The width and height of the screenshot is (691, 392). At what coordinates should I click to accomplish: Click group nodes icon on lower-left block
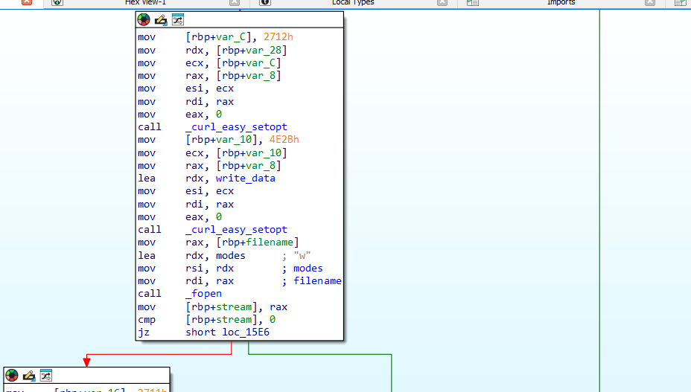pyautogui.click(x=46, y=375)
